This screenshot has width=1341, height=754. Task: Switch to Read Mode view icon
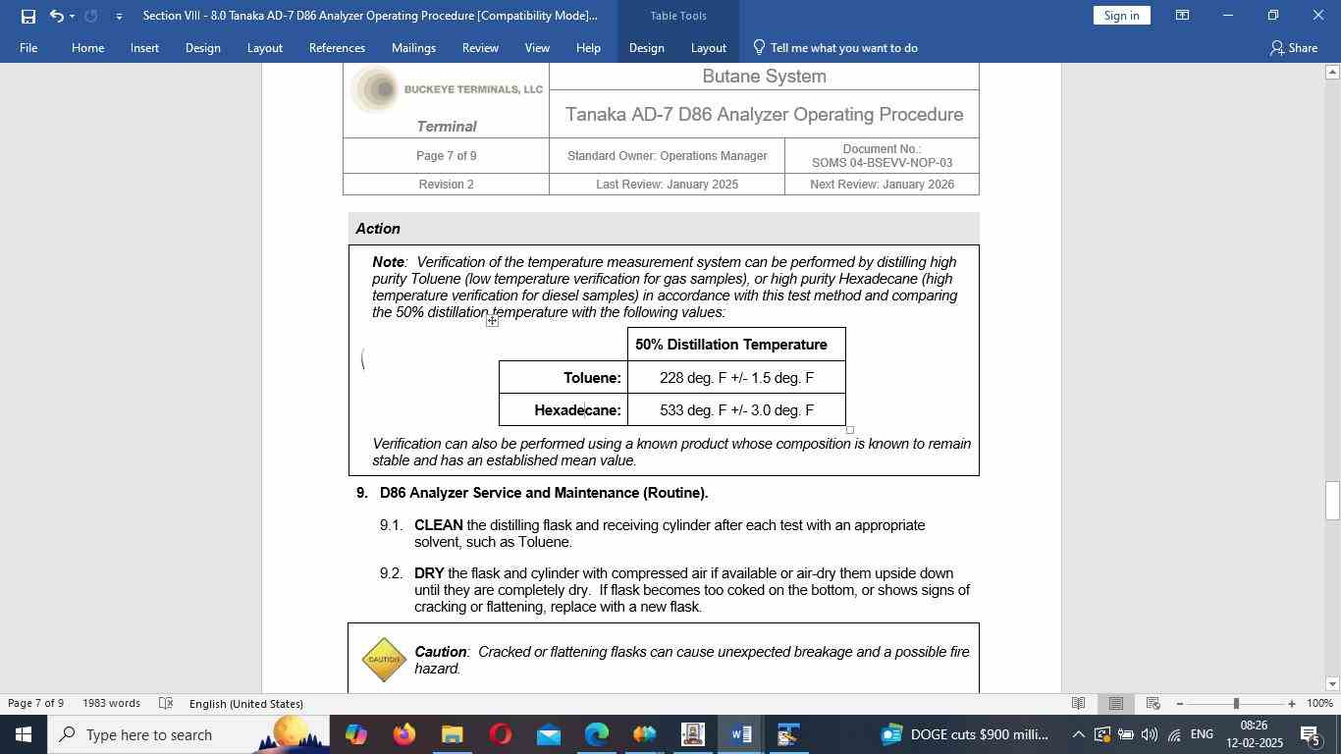click(1078, 703)
